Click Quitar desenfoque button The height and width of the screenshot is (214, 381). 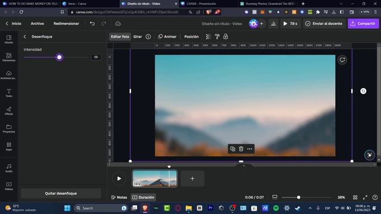pos(61,193)
